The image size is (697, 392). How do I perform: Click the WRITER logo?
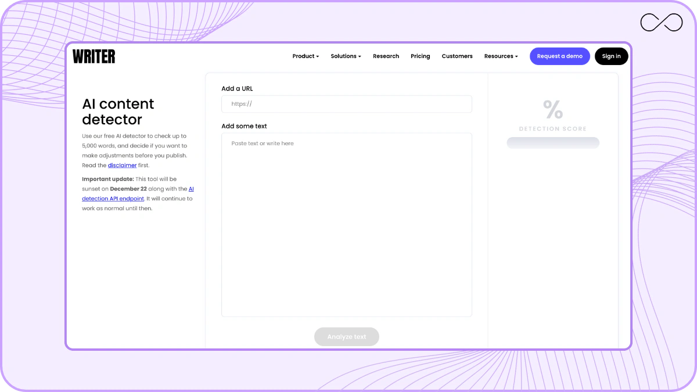[94, 56]
